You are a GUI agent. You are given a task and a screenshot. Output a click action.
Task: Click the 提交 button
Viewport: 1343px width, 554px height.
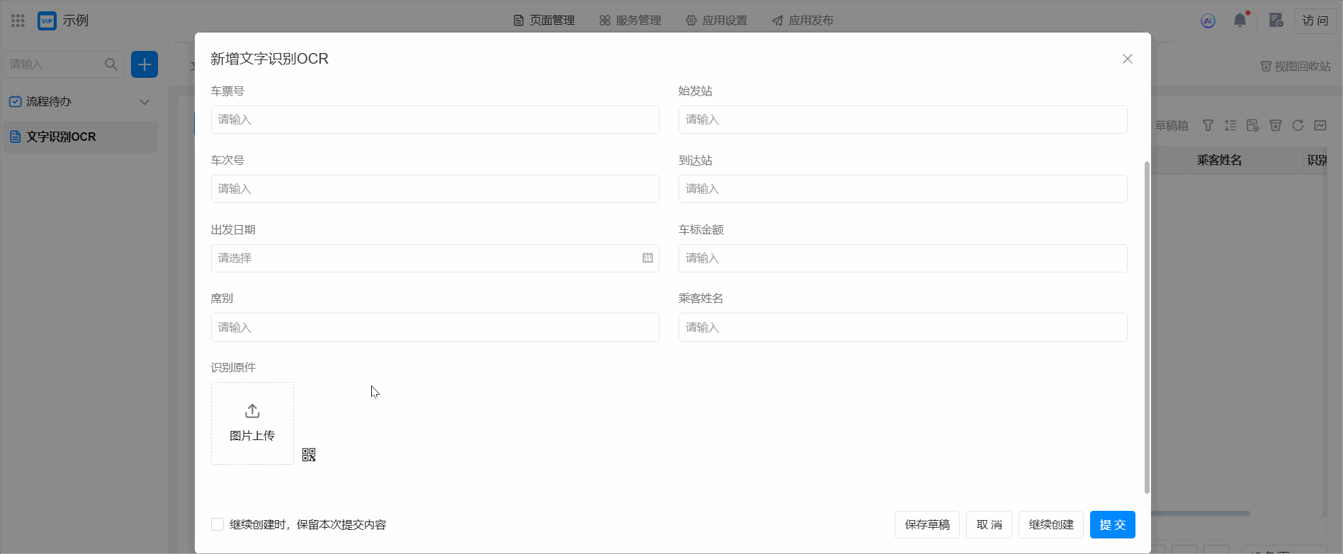click(1112, 524)
